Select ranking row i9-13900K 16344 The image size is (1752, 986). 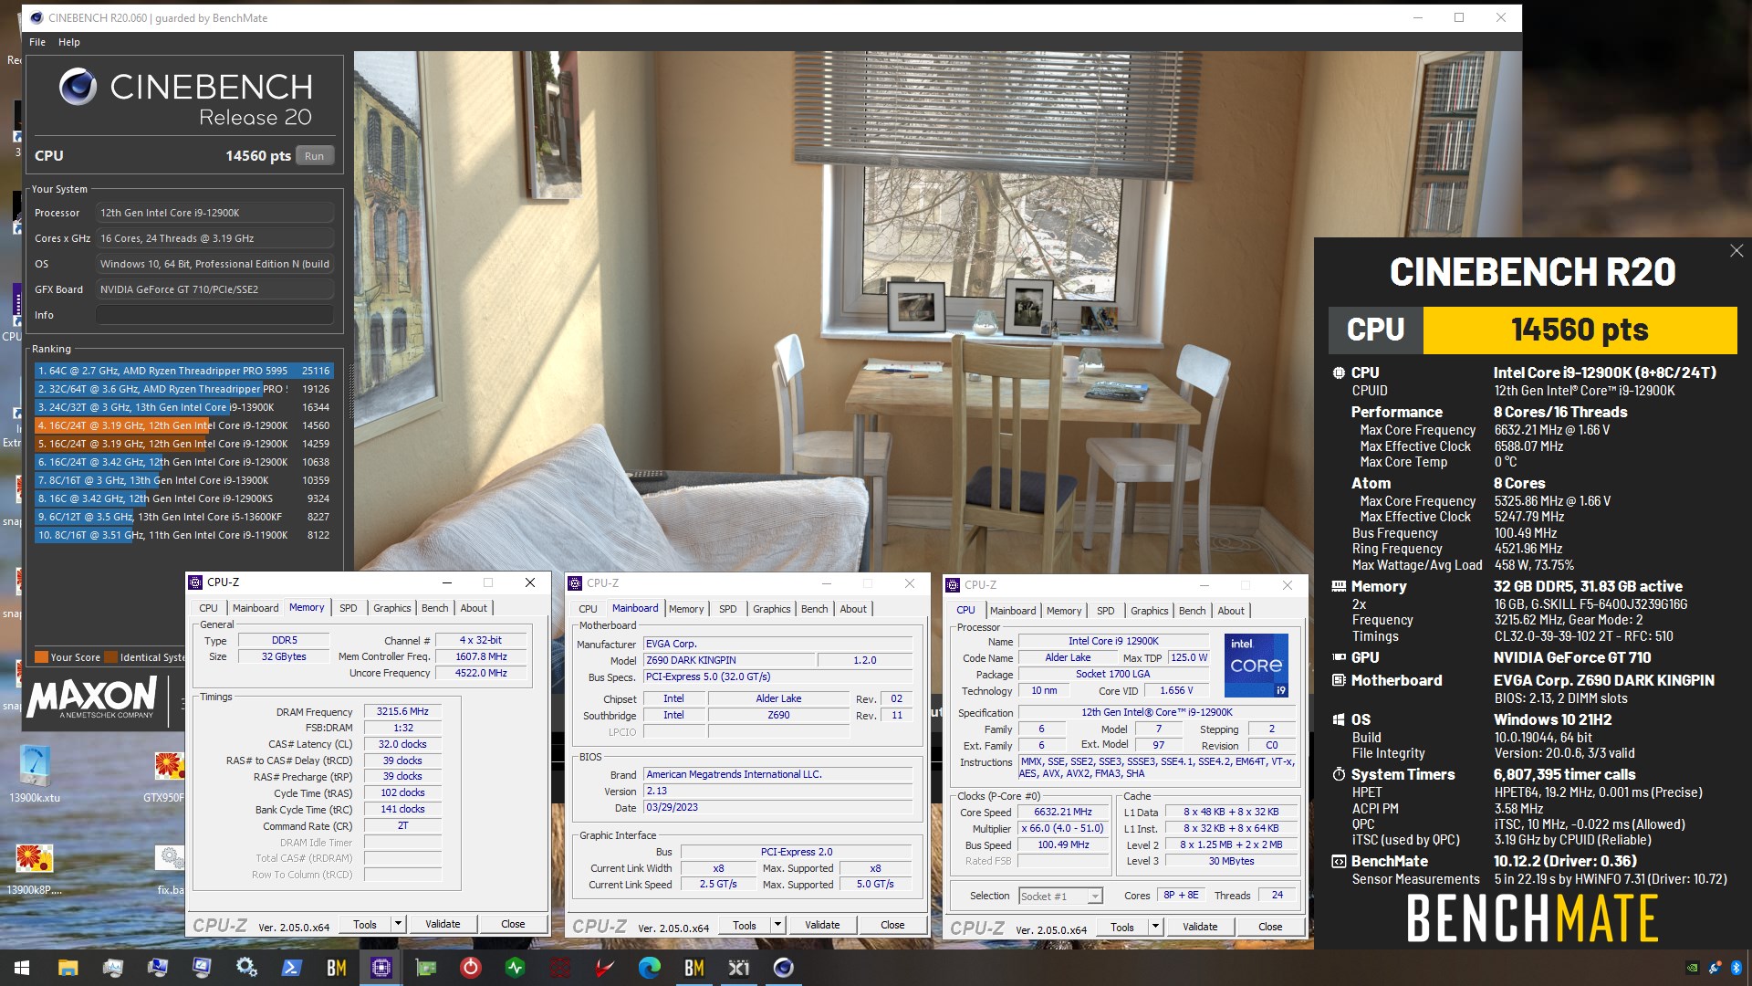(183, 407)
